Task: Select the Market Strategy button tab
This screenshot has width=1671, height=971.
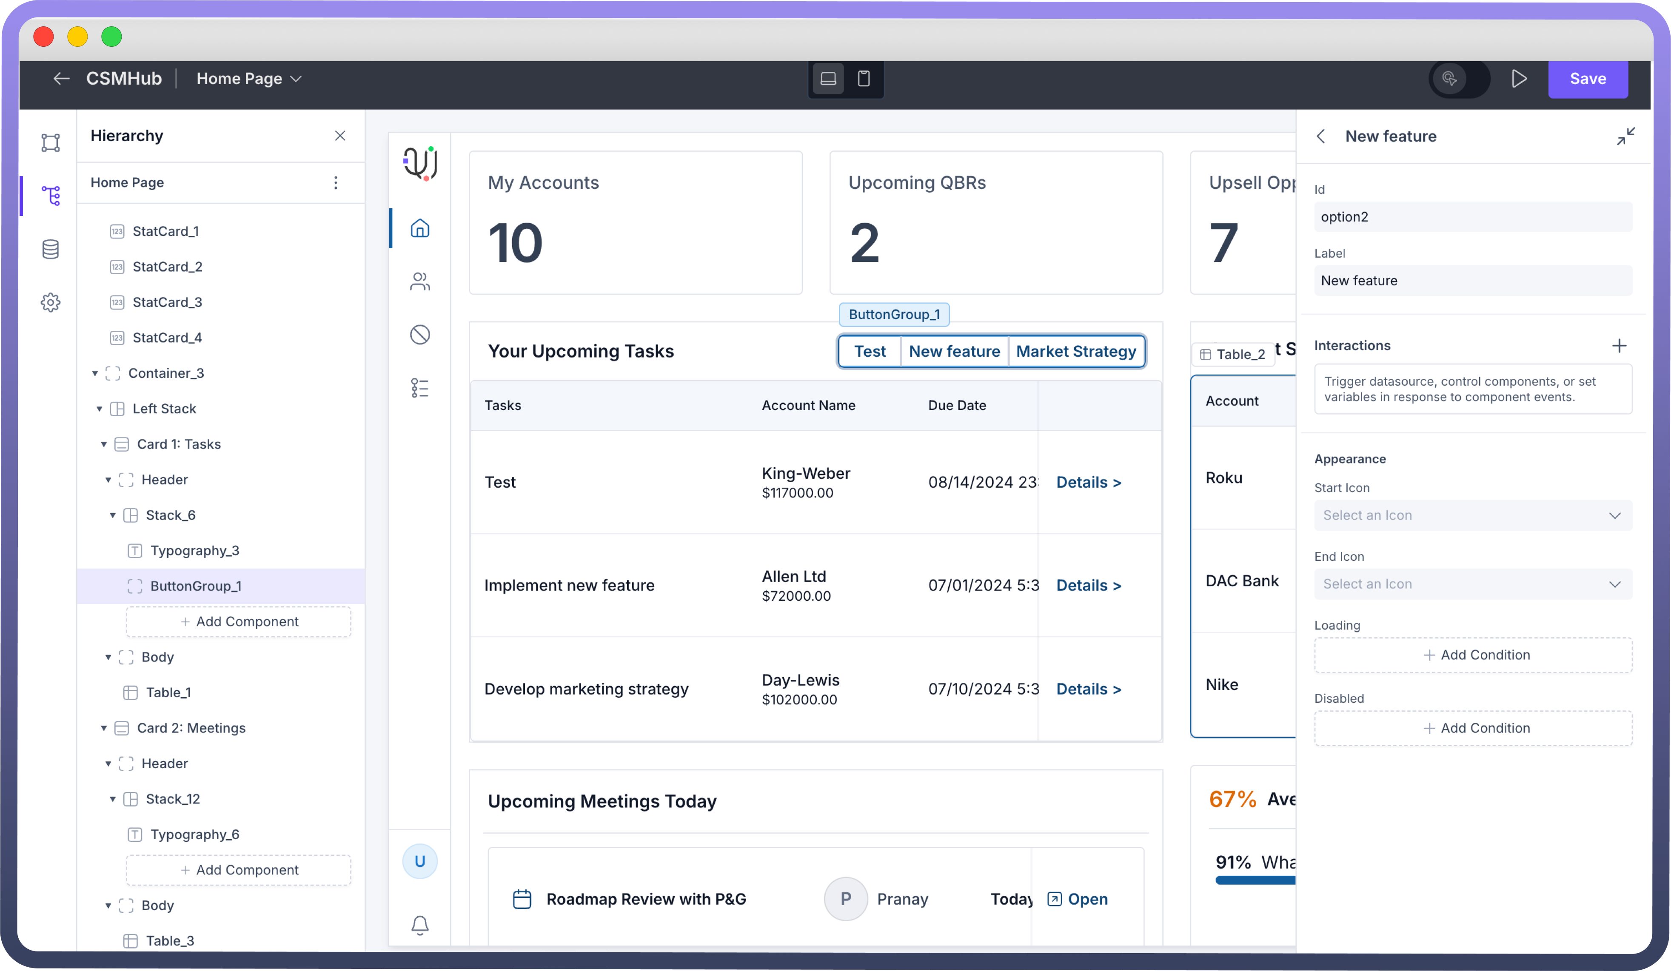Action: point(1075,351)
